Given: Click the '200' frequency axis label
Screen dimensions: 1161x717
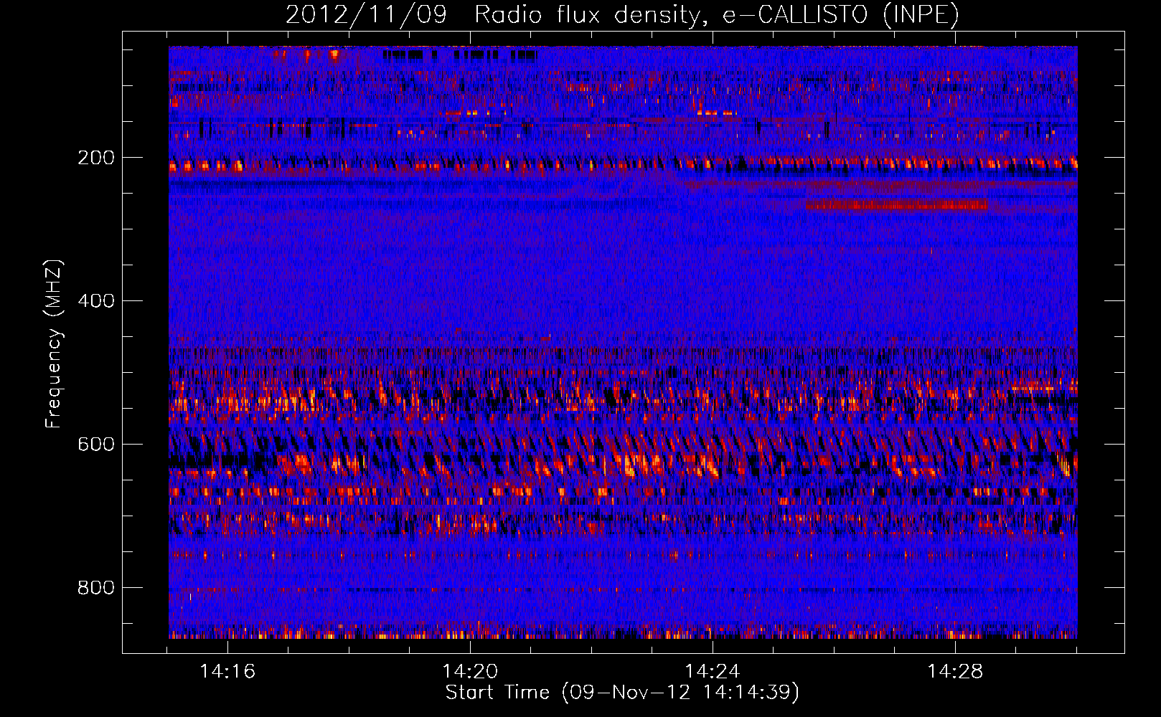Looking at the screenshot, I should (x=96, y=158).
